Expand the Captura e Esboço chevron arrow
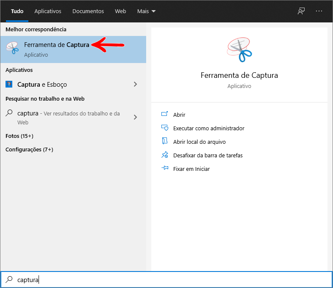 136,84
